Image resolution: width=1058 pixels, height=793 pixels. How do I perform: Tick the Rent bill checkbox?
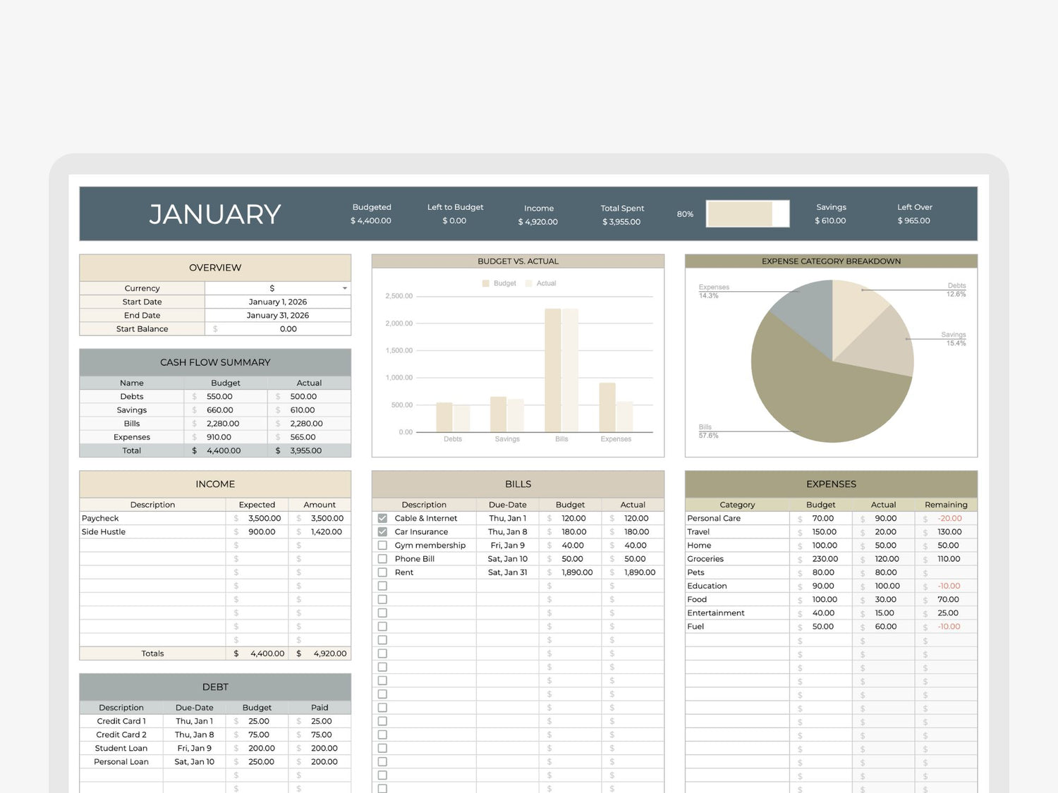[x=382, y=572]
